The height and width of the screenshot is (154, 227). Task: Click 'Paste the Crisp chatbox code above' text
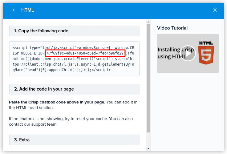coord(57,102)
